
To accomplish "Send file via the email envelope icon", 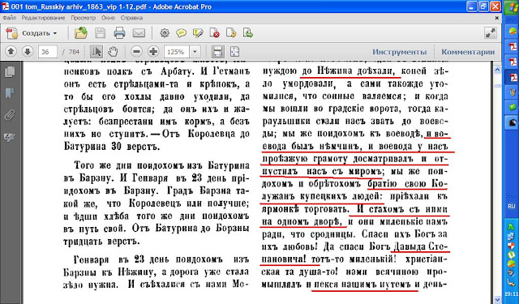I will pyautogui.click(x=139, y=33).
